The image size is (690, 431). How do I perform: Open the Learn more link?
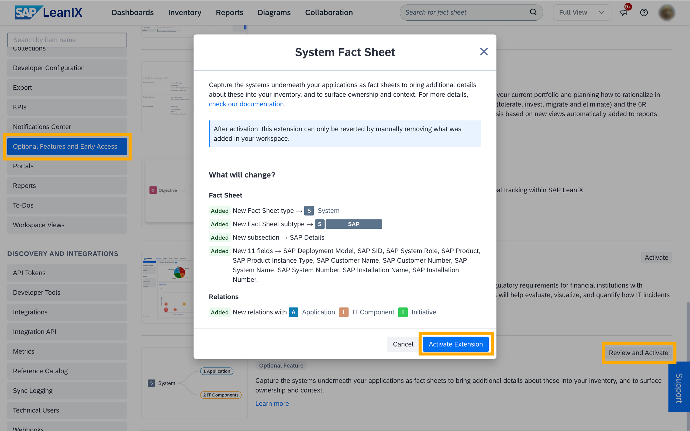pyautogui.click(x=272, y=403)
